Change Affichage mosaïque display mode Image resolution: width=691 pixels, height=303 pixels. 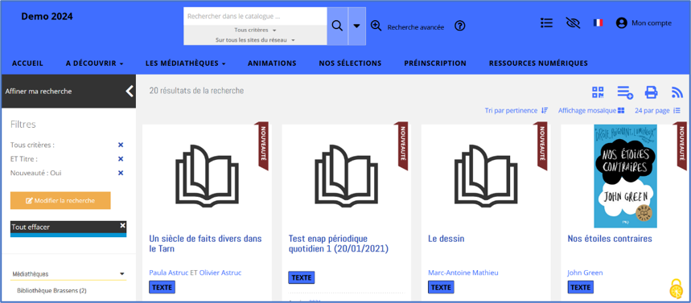591,111
